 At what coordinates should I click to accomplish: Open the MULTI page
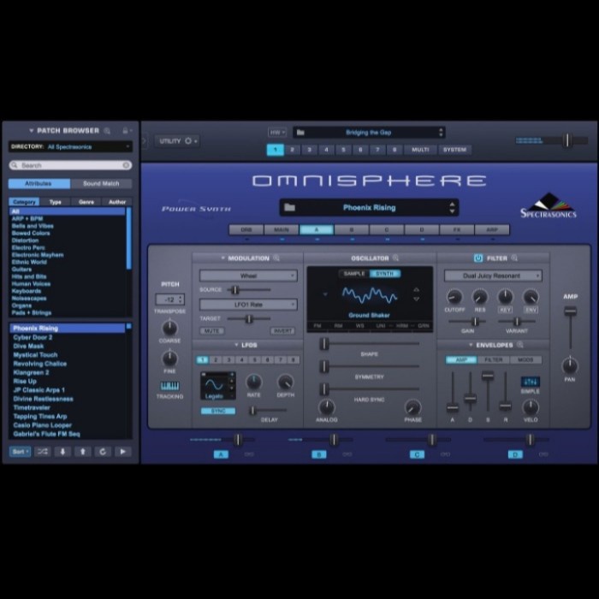420,150
